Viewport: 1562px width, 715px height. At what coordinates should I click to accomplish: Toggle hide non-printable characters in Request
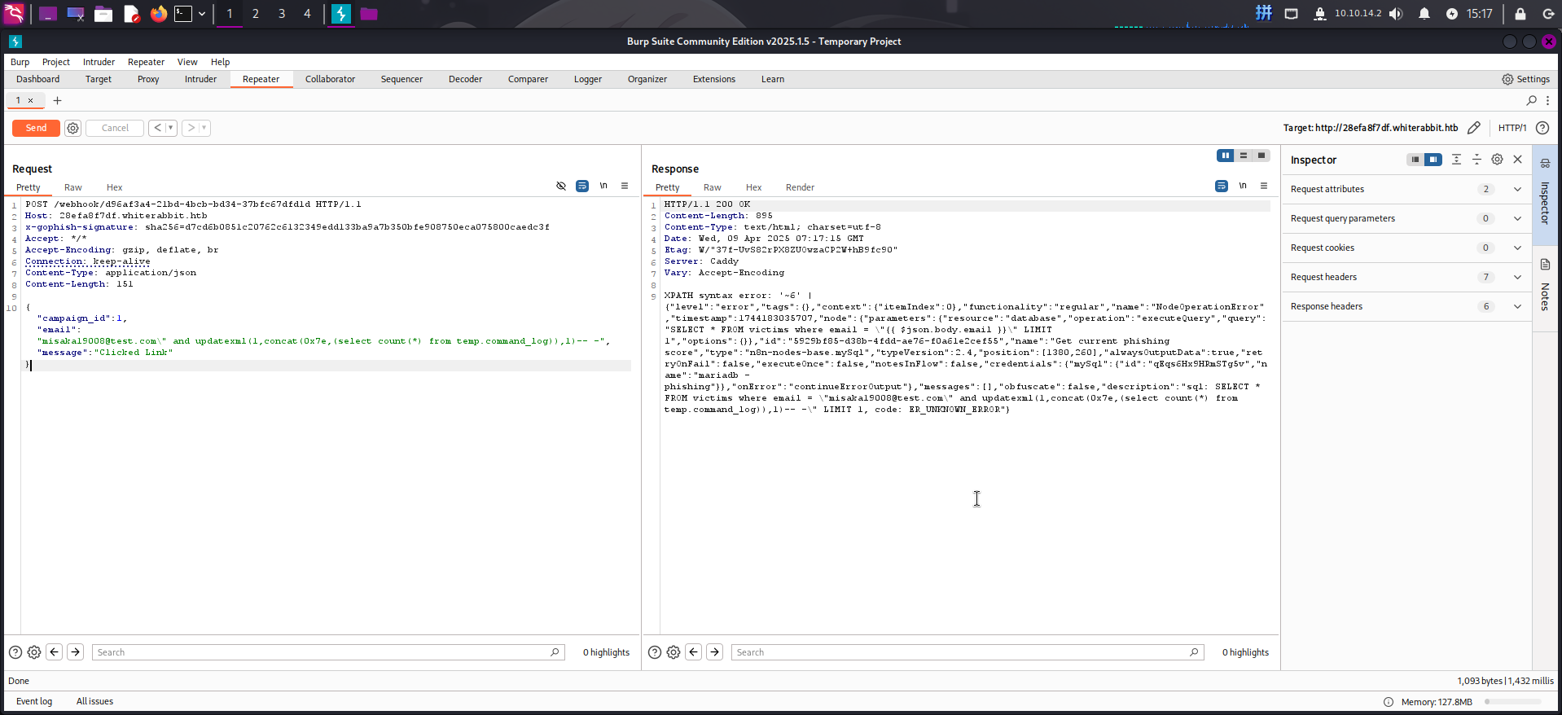(561, 186)
